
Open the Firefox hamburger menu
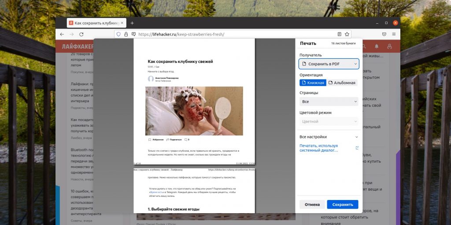coord(394,34)
